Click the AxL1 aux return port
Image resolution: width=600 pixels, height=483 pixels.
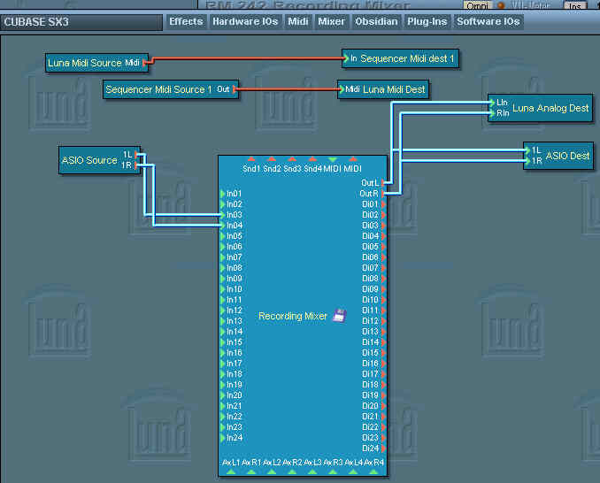(x=231, y=472)
